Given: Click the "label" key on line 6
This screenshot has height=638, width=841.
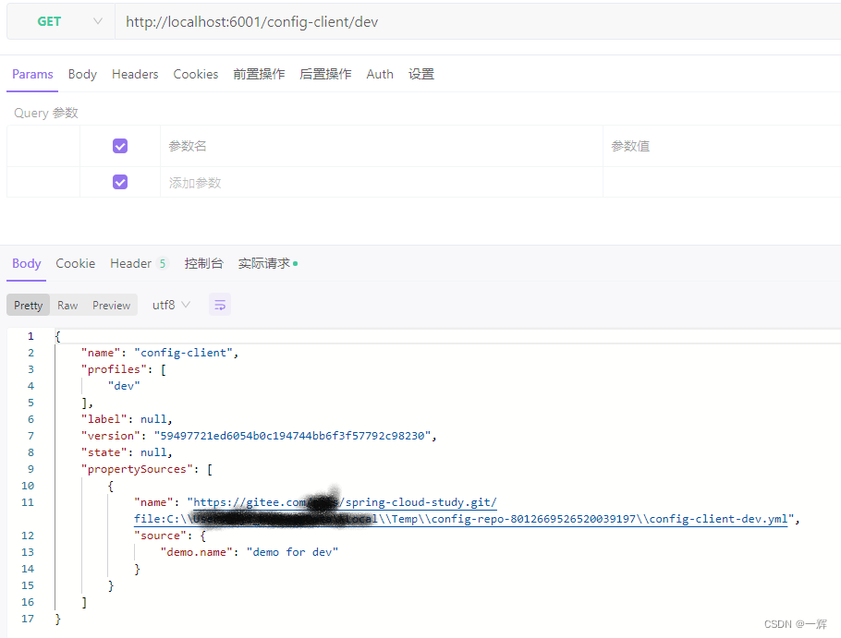Looking at the screenshot, I should (104, 419).
